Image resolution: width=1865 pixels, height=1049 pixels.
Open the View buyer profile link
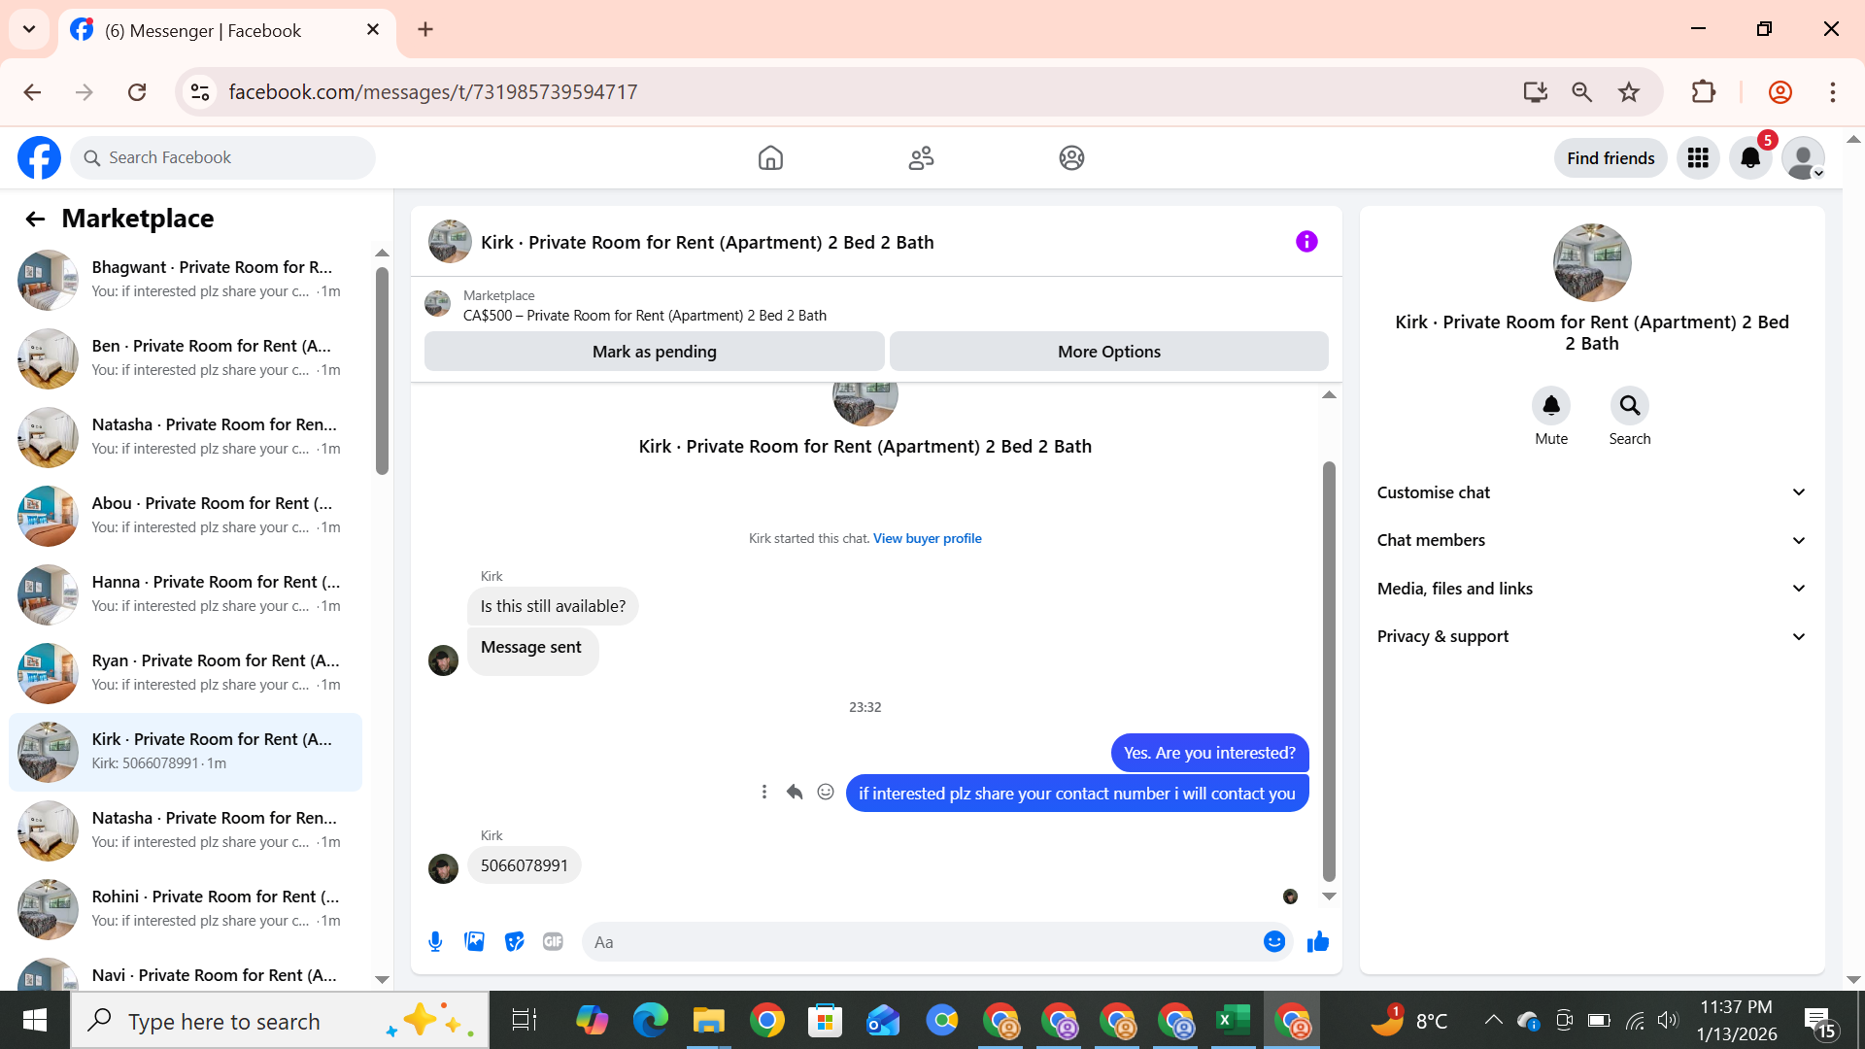click(x=927, y=538)
